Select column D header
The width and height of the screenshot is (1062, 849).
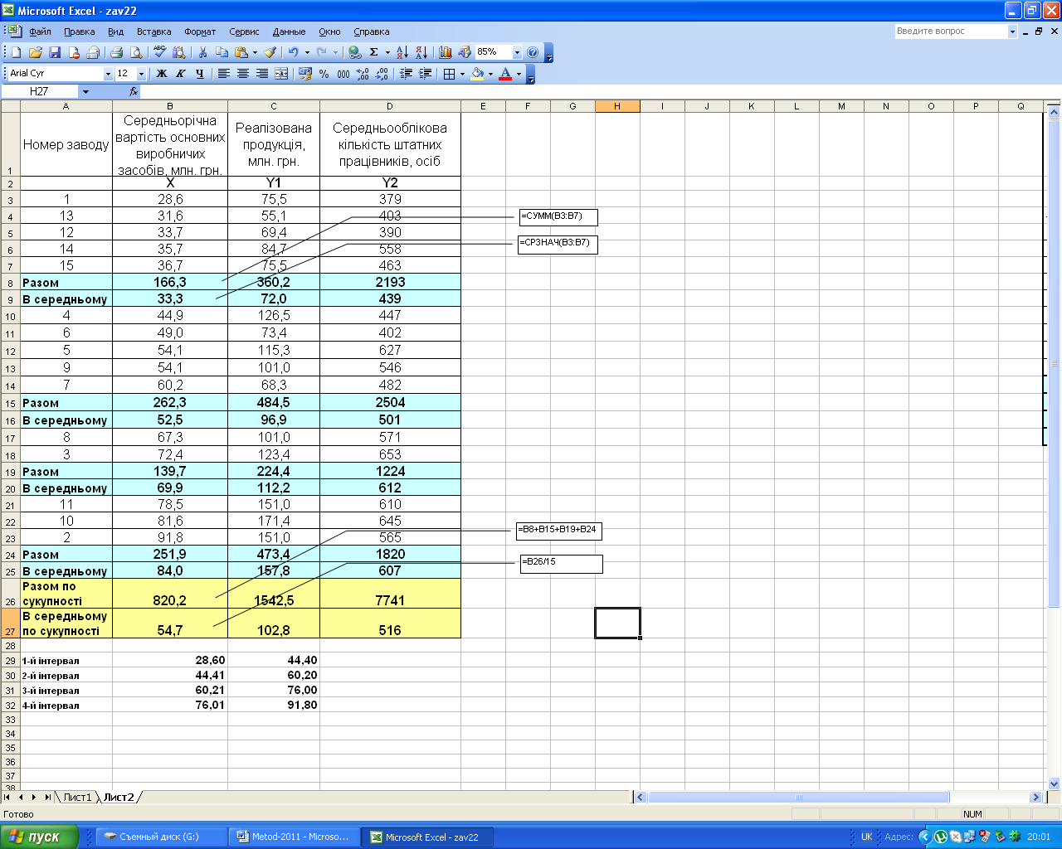(390, 106)
